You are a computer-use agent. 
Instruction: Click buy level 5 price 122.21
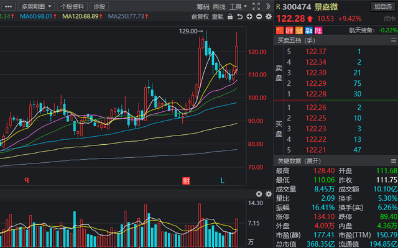(316, 150)
